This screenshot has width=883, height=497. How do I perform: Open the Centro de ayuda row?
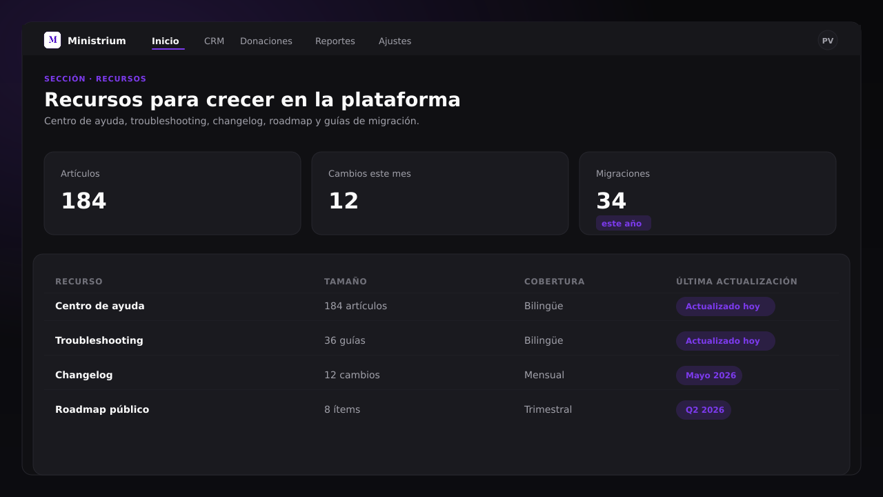[x=441, y=306]
